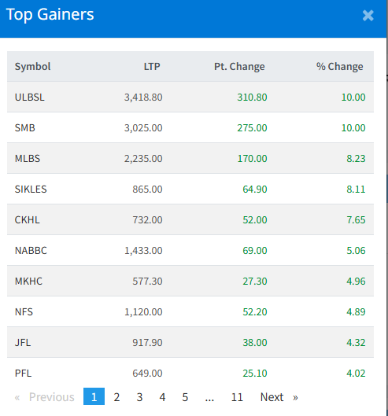The image size is (388, 416).
Task: Select the ULBSL symbol row
Action: click(190, 97)
